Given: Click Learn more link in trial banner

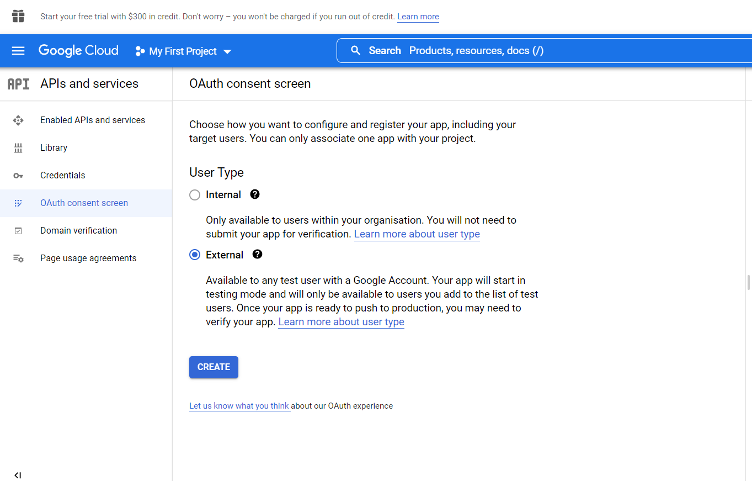Looking at the screenshot, I should (x=418, y=17).
